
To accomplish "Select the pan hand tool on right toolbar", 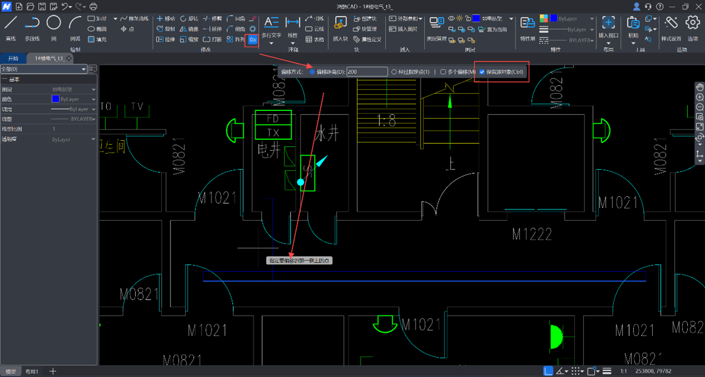I will (699, 87).
